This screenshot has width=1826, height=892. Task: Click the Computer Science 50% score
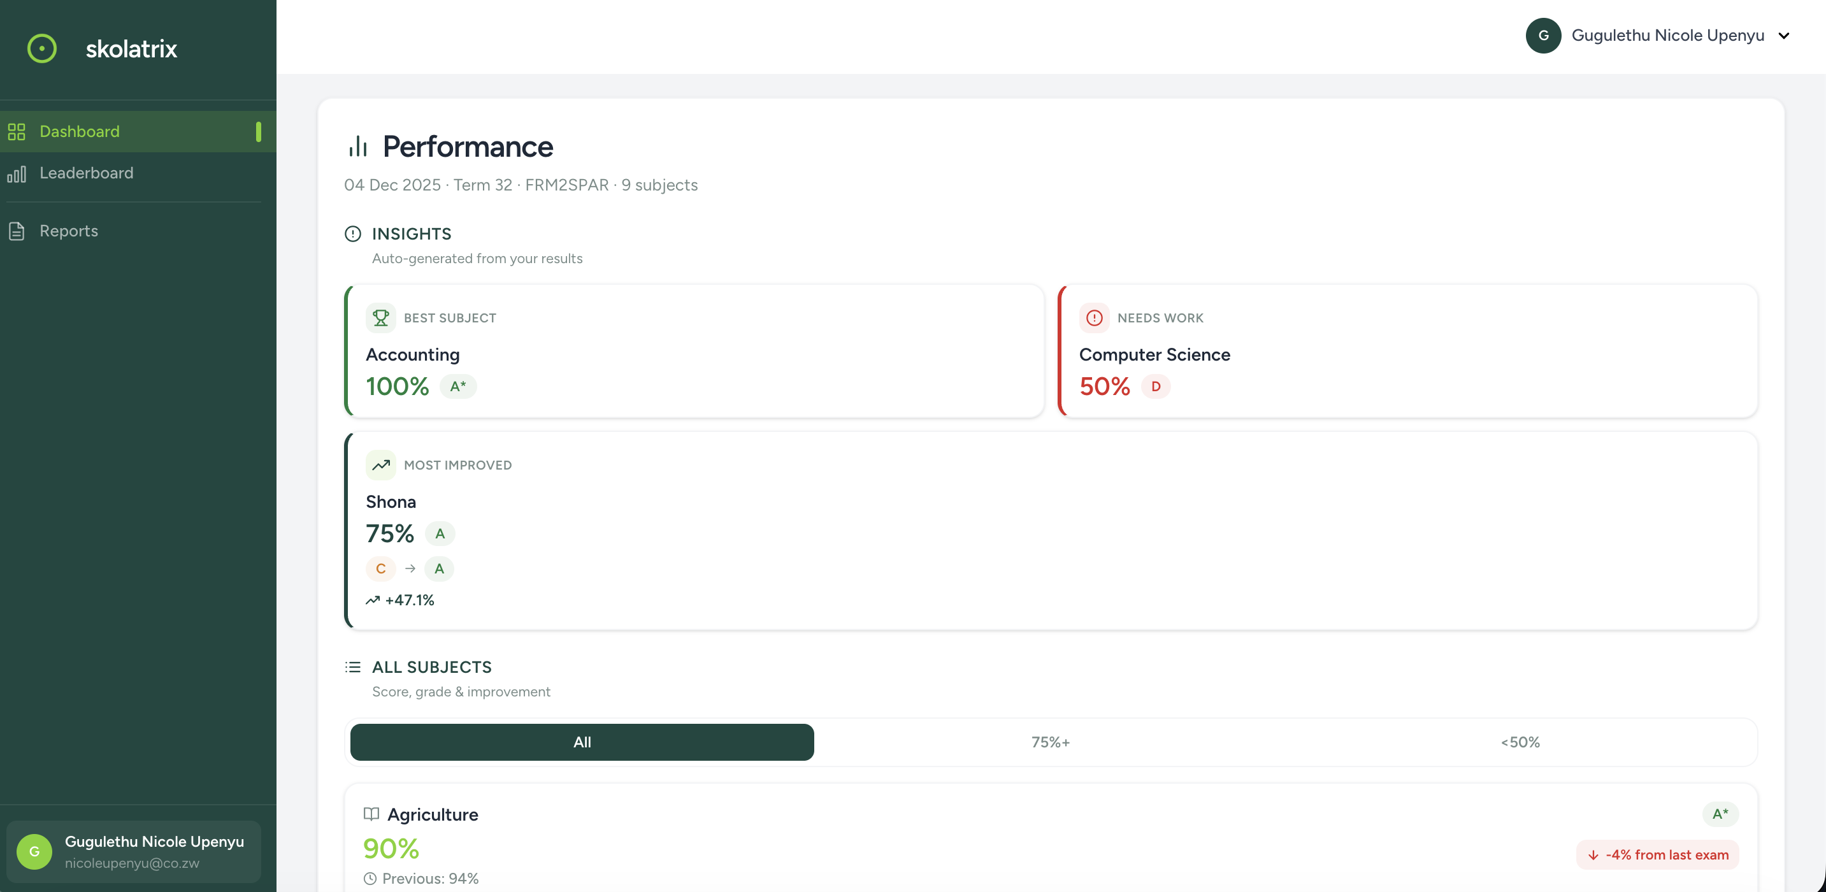click(x=1105, y=387)
